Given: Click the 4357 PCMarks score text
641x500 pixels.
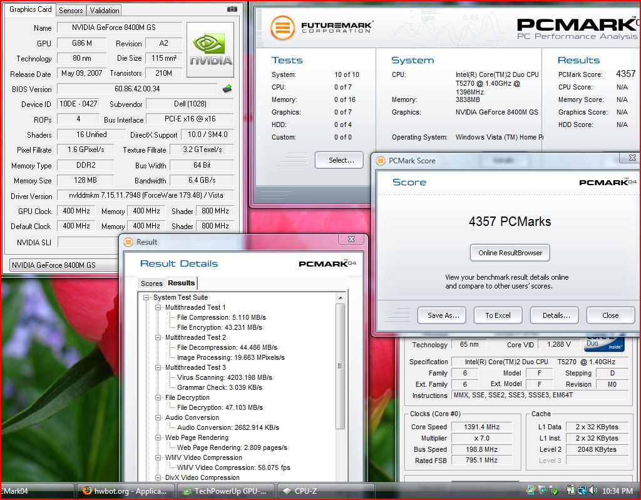Looking at the screenshot, I should 510,222.
